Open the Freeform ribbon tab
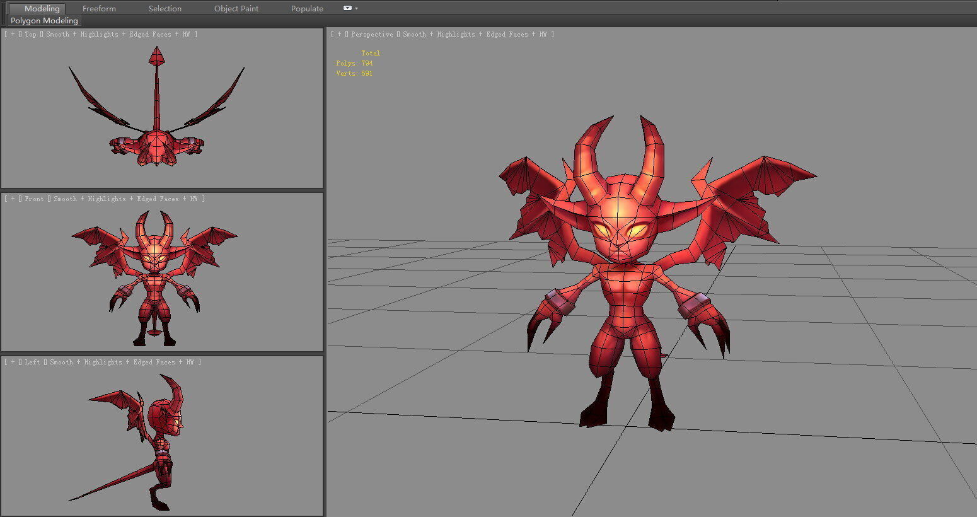This screenshot has height=517, width=977. coord(99,8)
